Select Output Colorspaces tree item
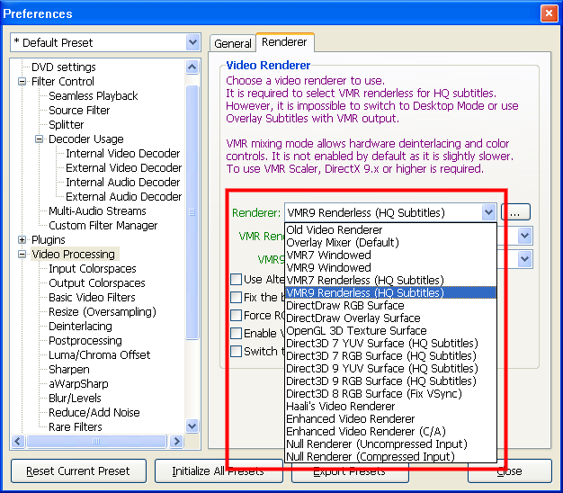 (x=97, y=283)
